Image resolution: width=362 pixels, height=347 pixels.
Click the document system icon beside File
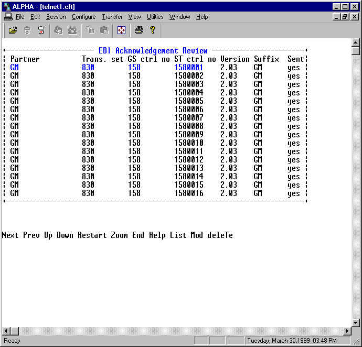(x=8, y=17)
